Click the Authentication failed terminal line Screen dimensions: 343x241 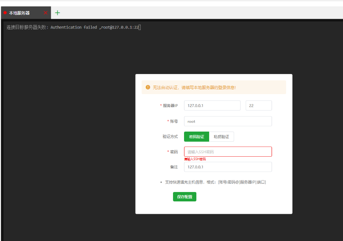coord(72,27)
